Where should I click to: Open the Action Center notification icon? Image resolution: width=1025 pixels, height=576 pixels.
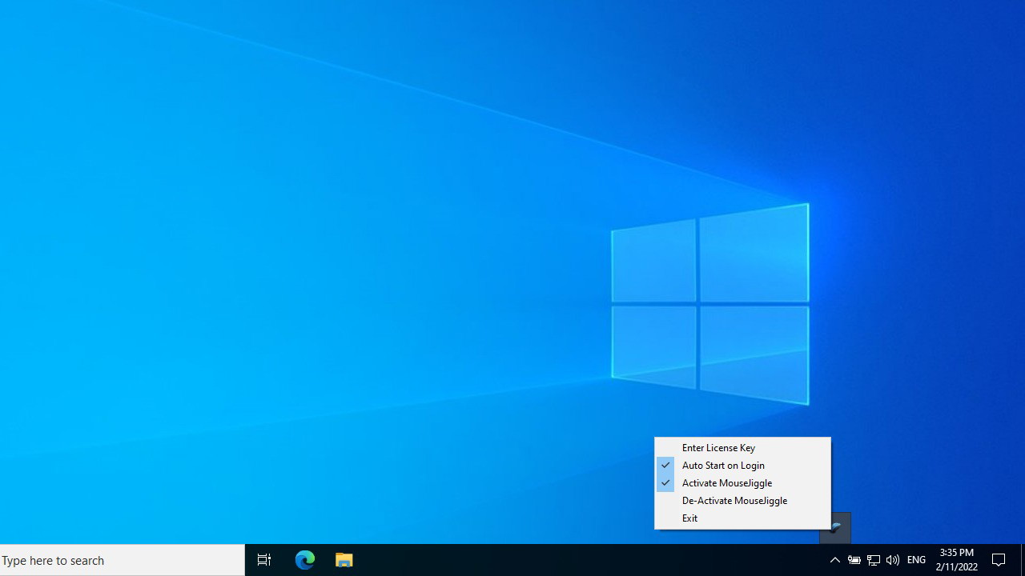click(x=999, y=560)
